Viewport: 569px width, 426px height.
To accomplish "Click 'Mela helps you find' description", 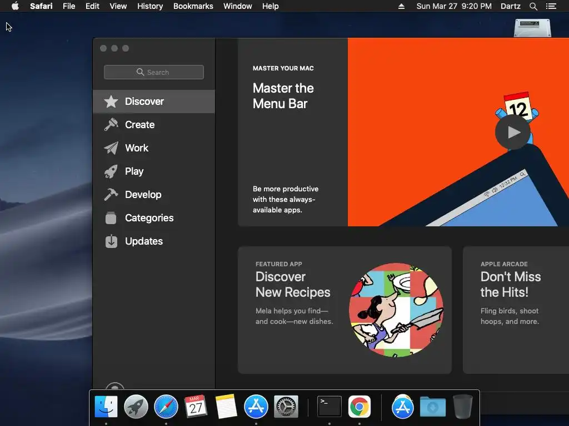I will [294, 316].
